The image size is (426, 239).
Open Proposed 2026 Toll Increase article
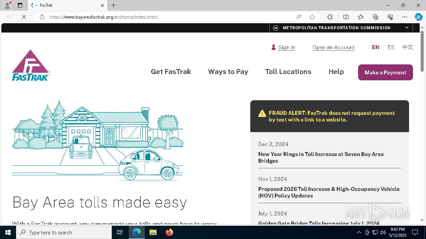pos(329,192)
